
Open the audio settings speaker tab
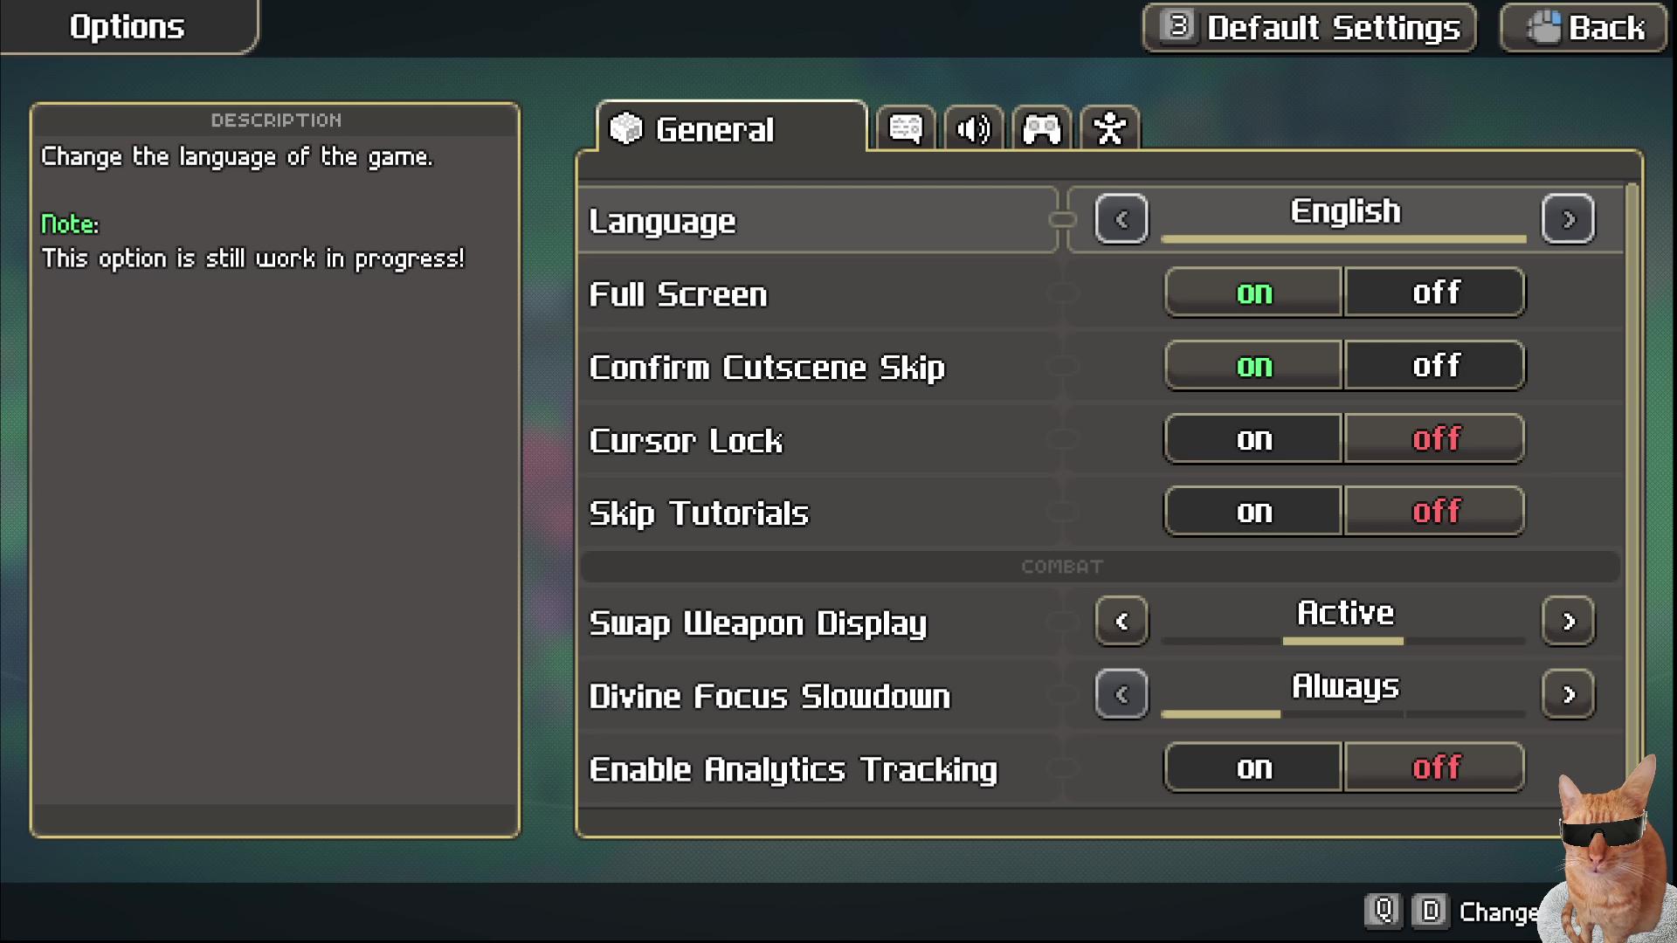click(973, 129)
